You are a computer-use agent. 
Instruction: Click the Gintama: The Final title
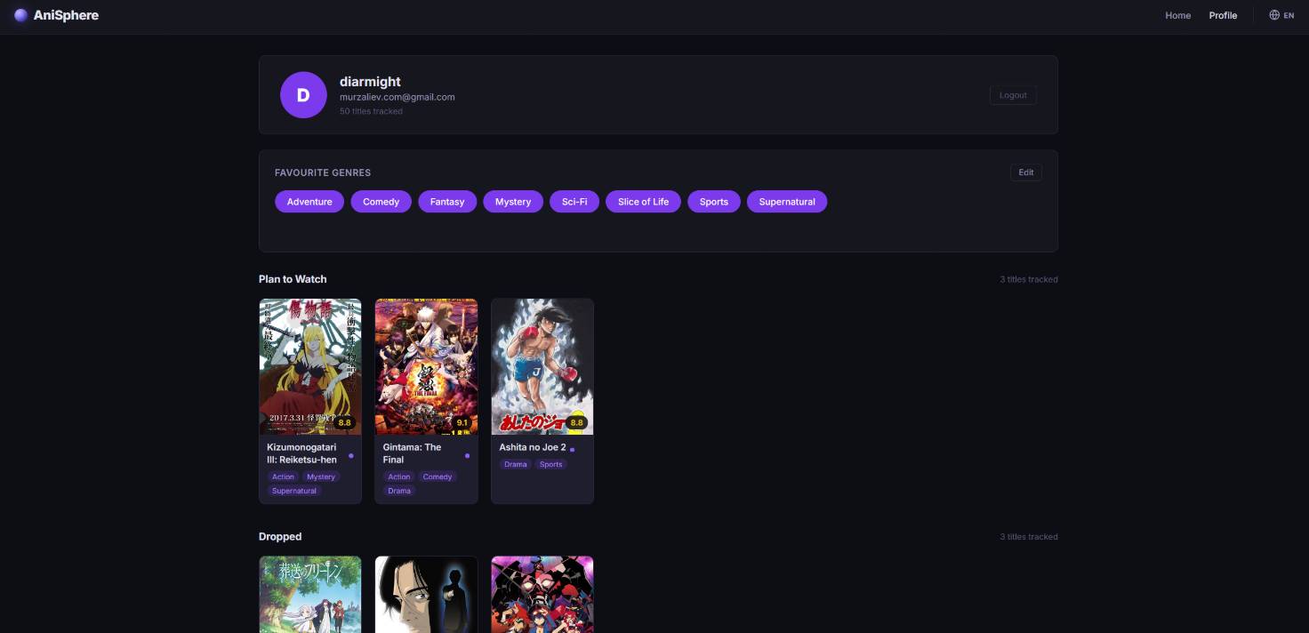point(413,453)
